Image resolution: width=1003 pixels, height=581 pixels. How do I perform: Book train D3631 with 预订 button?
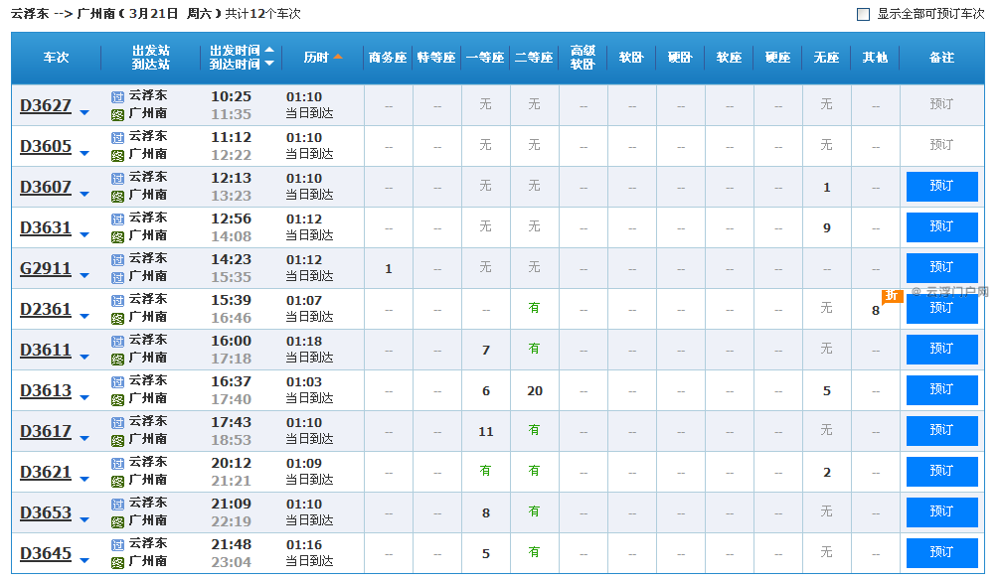[x=941, y=227]
